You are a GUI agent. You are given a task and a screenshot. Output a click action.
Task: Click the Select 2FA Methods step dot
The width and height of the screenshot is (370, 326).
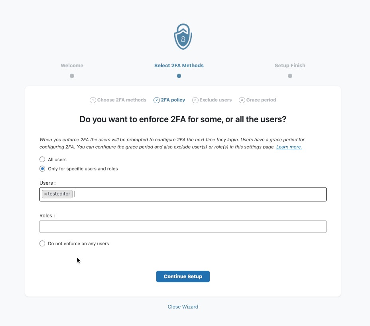(179, 76)
